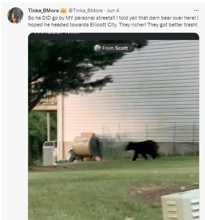Viewport: 205px width, 220px height.
Task: Click the word 'Scott' in the pill label
Action: coord(122,48)
